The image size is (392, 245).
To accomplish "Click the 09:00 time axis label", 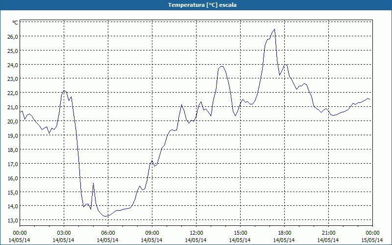I will click(x=152, y=233).
